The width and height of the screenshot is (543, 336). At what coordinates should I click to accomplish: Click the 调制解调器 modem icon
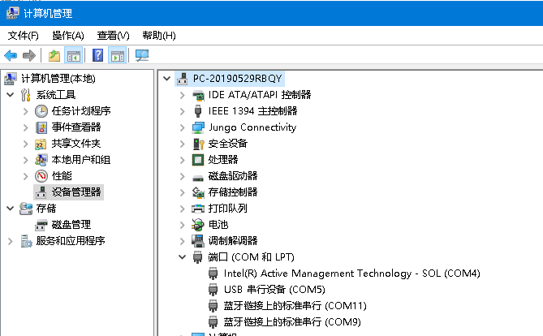click(x=198, y=241)
